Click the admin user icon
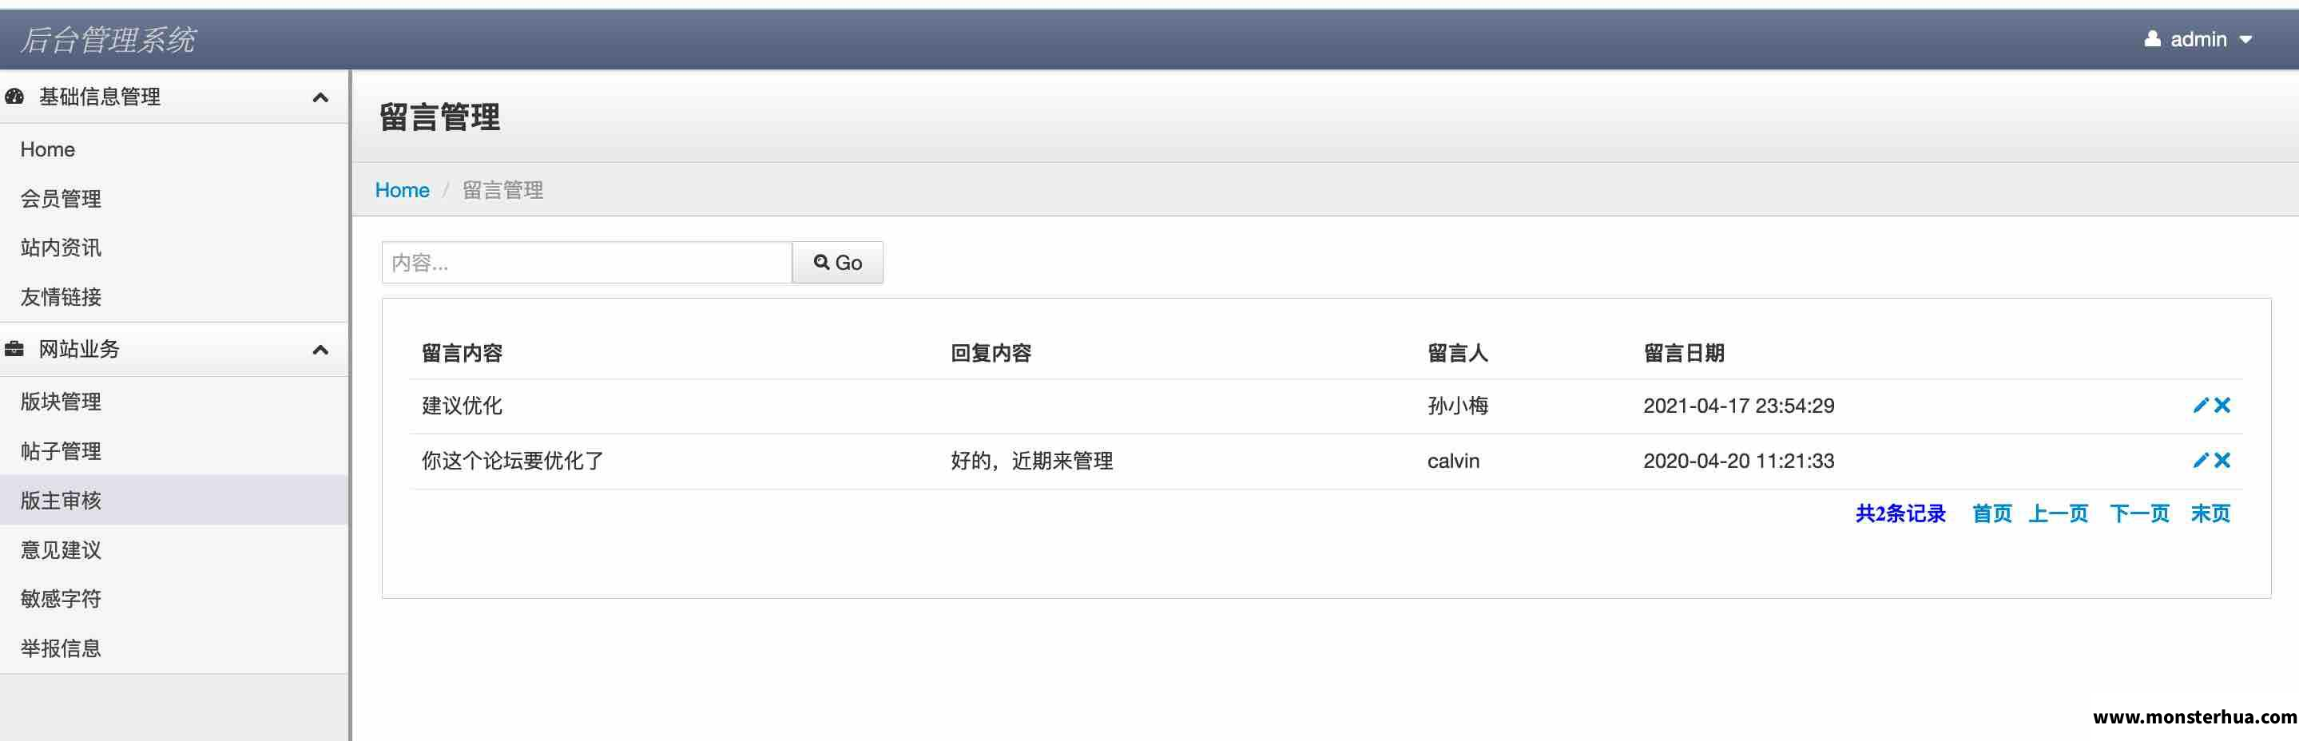 (2153, 39)
